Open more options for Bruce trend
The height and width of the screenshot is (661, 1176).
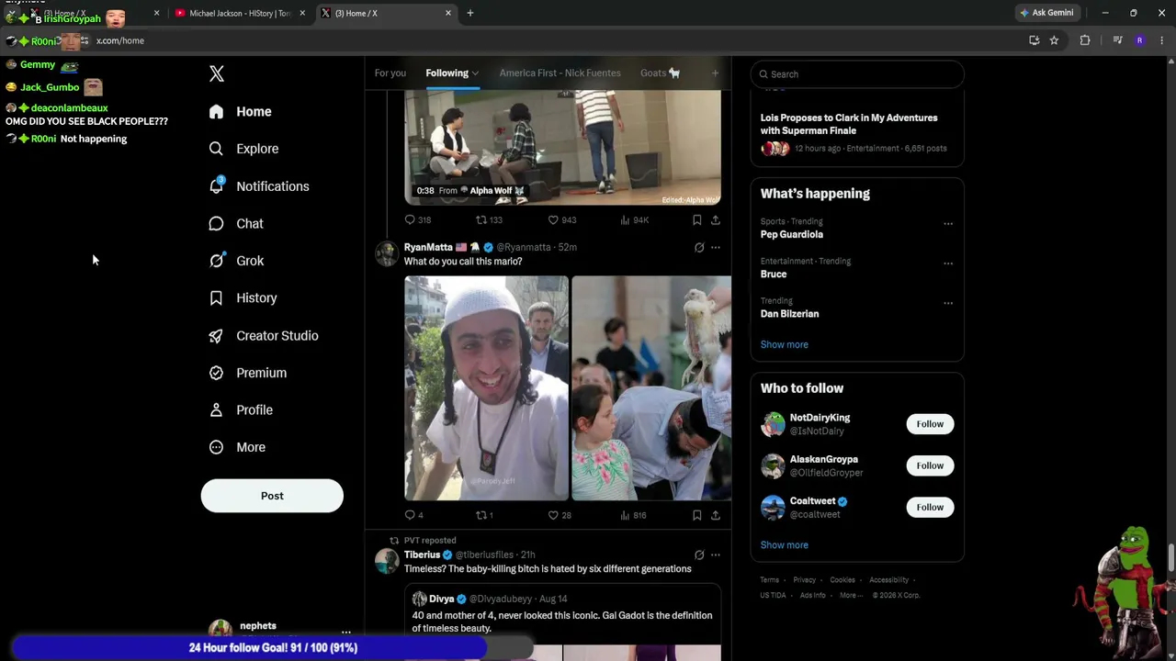pyautogui.click(x=948, y=263)
